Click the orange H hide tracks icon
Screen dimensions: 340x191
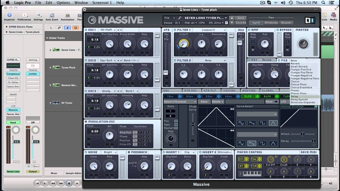click(76, 28)
